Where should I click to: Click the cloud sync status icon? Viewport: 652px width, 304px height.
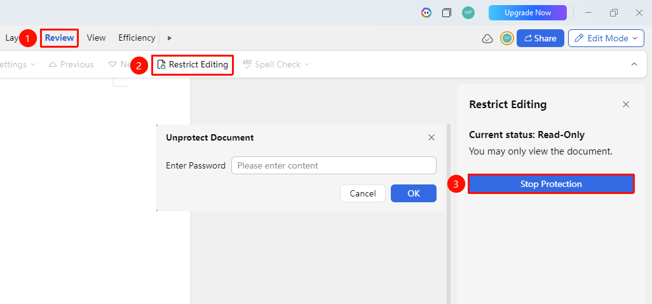487,39
